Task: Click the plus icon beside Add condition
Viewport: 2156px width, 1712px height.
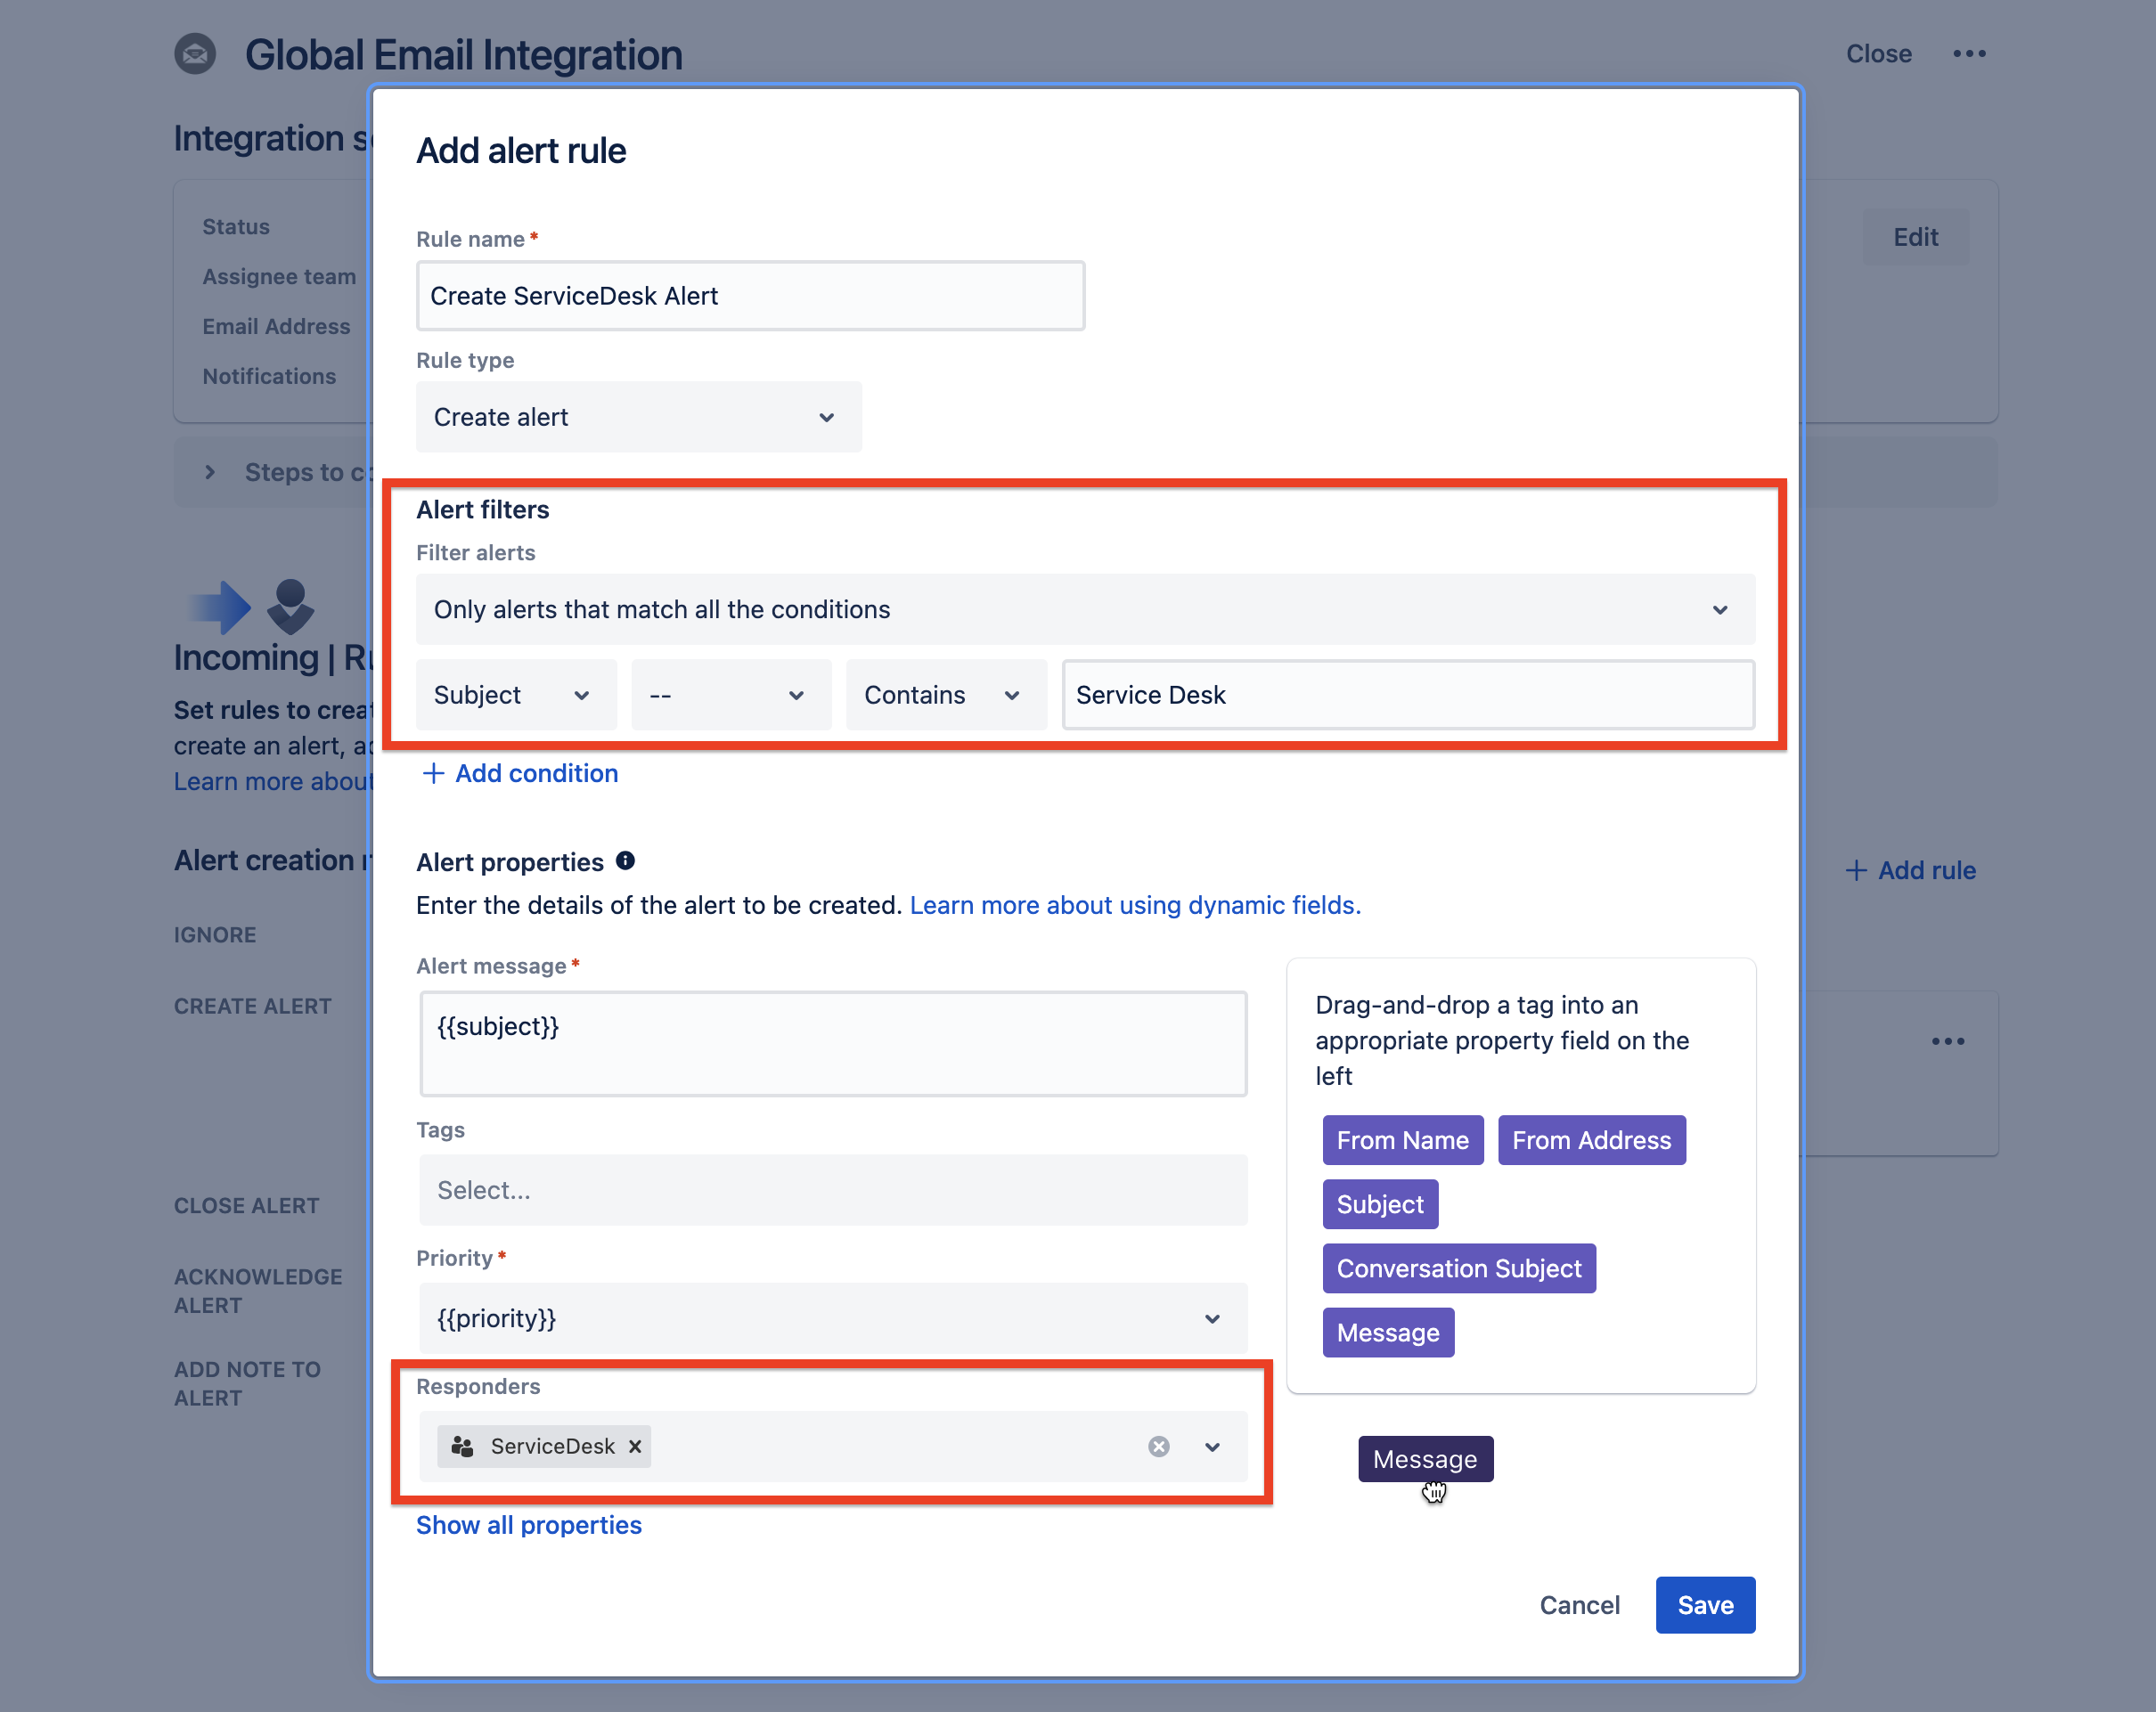Action: coord(433,773)
